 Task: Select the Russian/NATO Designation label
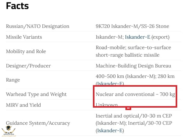coord(38,26)
